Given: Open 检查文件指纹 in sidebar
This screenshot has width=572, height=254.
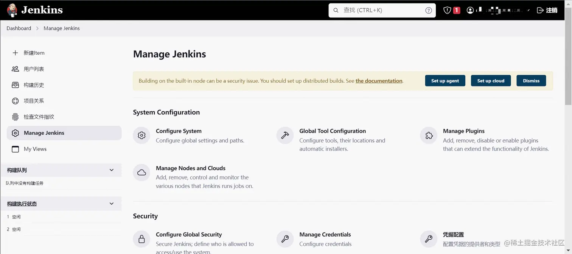Looking at the screenshot, I should click(39, 117).
